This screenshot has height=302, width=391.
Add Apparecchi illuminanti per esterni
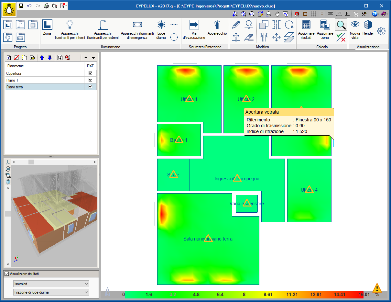click(x=103, y=30)
